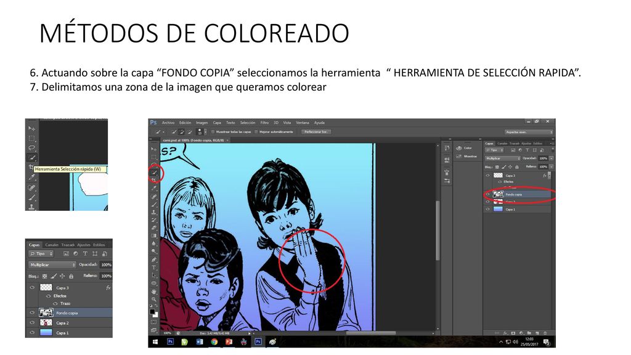
Task: Toggle lock all icon in enlarged Layers panel
Action: point(71,276)
